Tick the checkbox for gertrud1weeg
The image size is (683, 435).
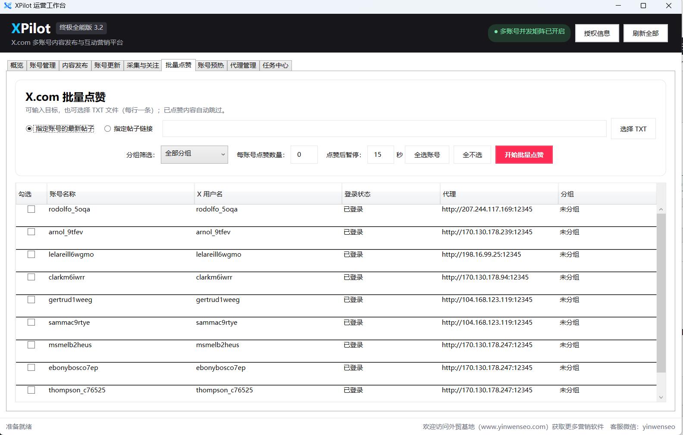pyautogui.click(x=31, y=300)
